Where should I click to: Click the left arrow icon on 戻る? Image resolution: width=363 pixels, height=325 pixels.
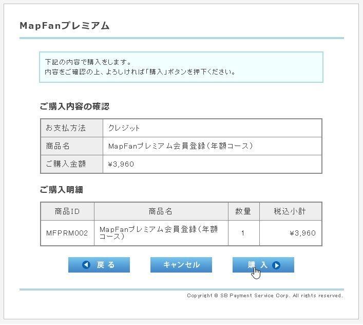click(86, 264)
